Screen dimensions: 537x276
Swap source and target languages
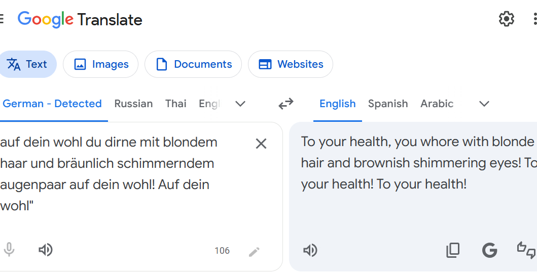[x=286, y=104]
